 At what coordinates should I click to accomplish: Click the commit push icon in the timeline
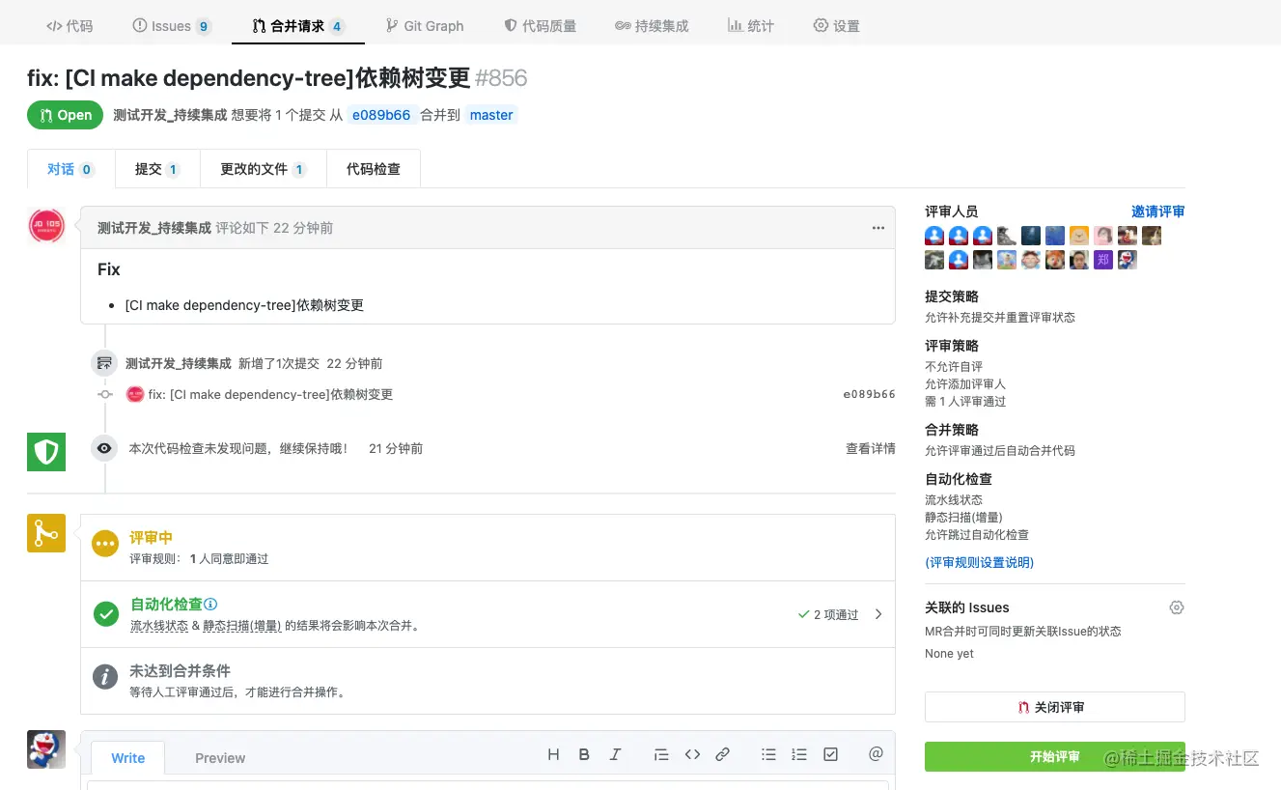(x=104, y=363)
